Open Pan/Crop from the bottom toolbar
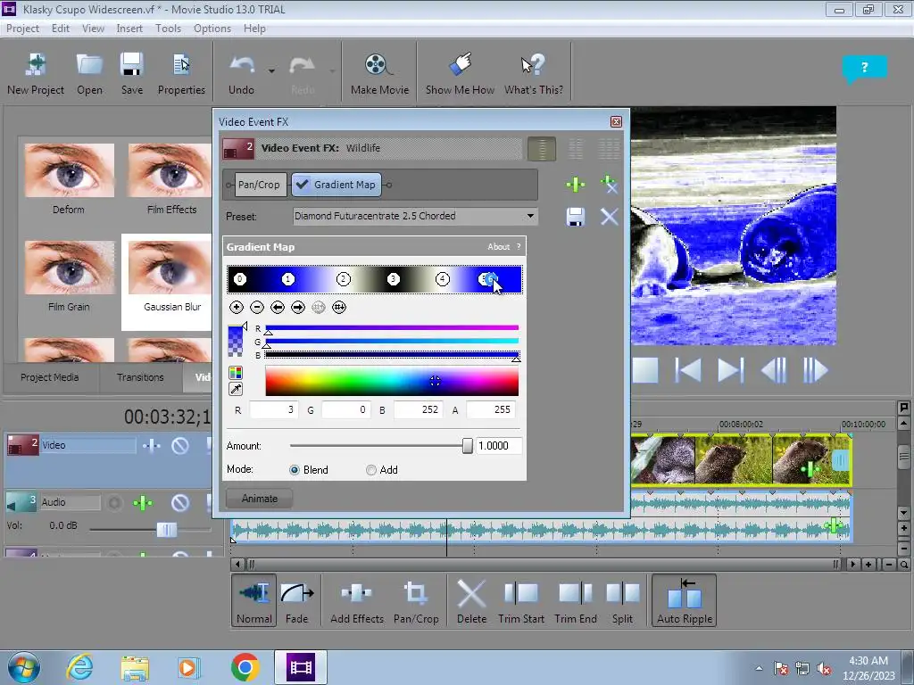The width and height of the screenshot is (914, 685). click(416, 600)
